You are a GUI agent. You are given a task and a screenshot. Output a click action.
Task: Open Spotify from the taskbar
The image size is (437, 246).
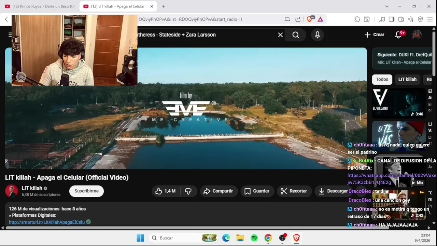(x=254, y=238)
